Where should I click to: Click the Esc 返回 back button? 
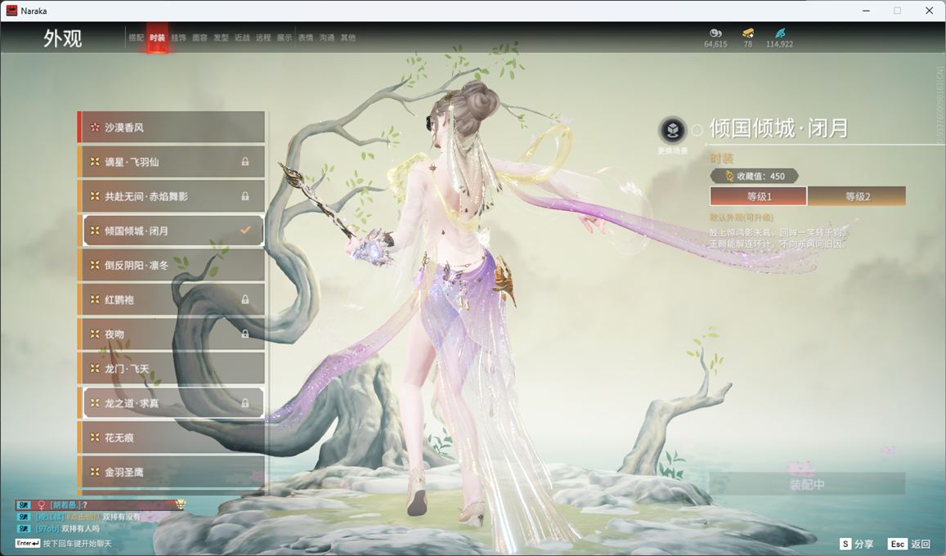coord(910,544)
